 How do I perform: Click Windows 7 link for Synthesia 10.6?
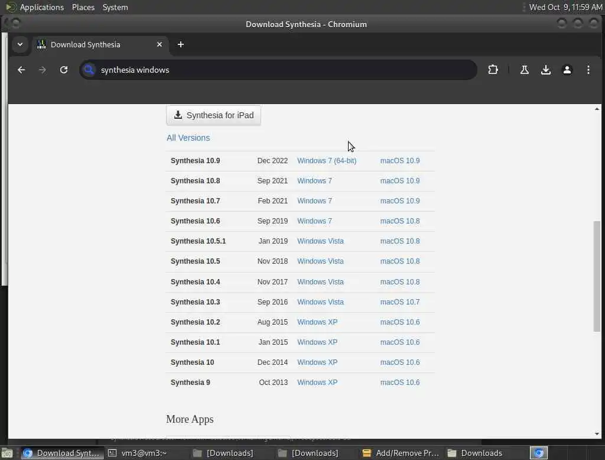coord(314,221)
